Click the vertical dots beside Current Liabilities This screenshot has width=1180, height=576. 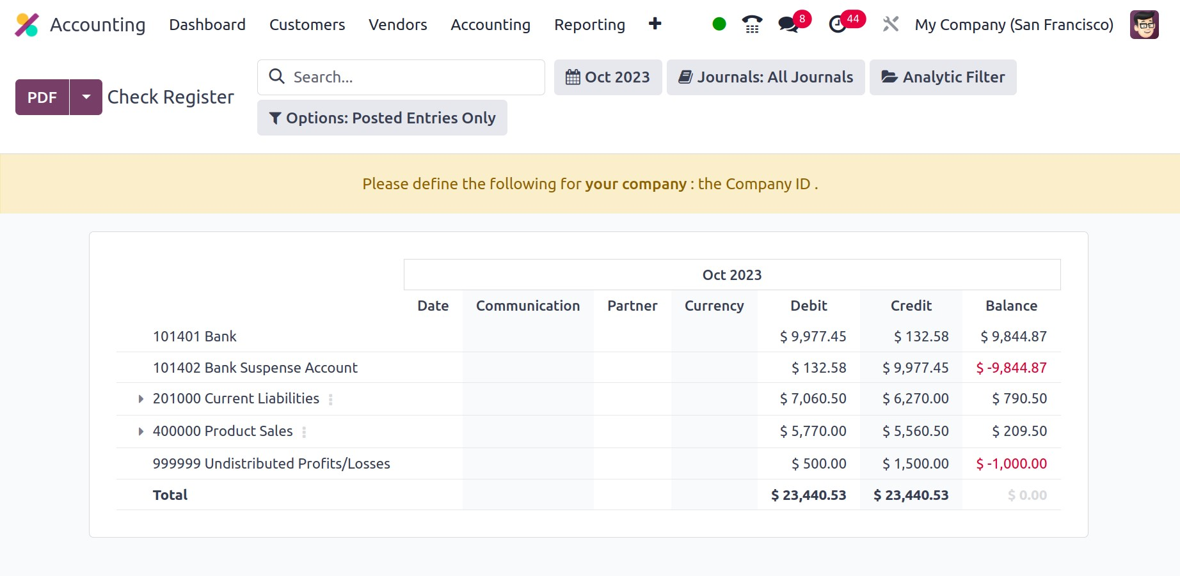(331, 400)
